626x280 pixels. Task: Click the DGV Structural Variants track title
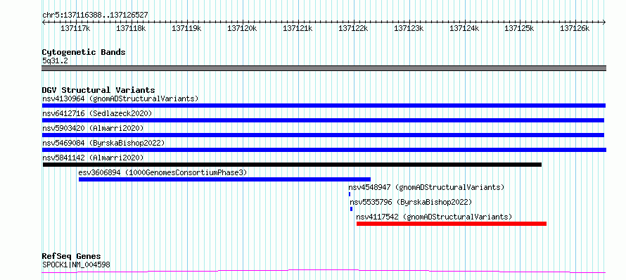(x=98, y=90)
